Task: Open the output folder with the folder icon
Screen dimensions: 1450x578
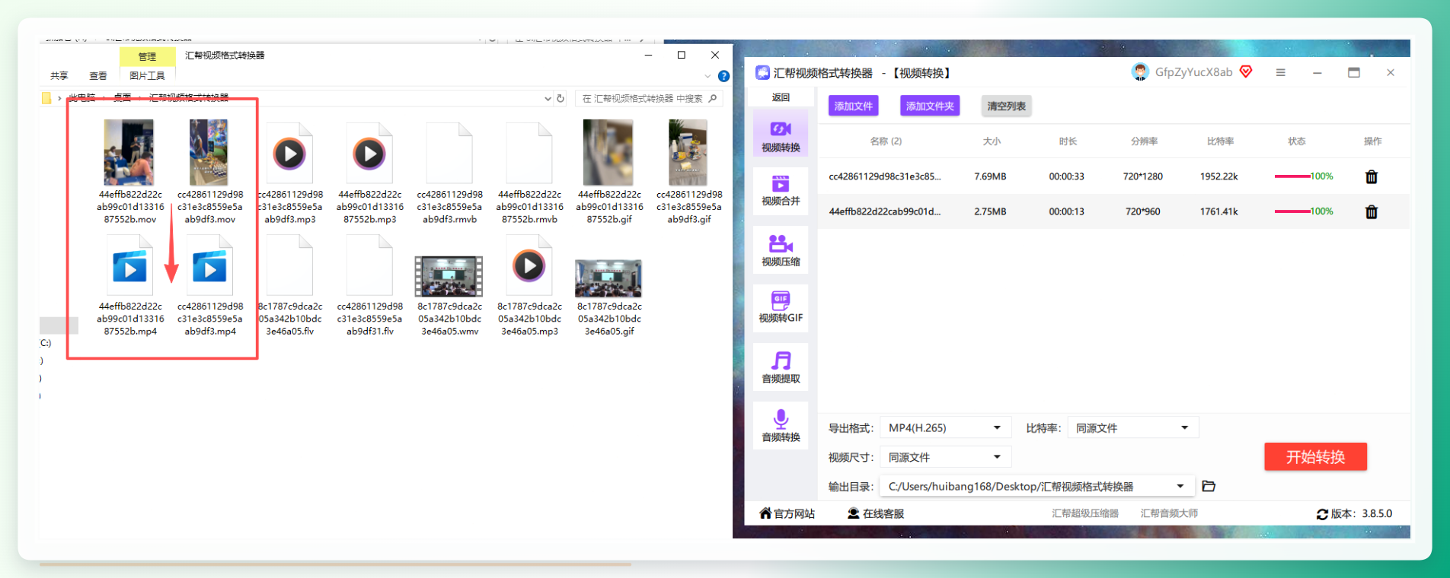Action: click(x=1209, y=486)
